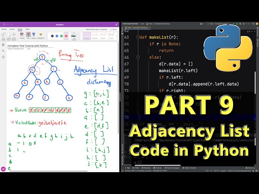Viewport: 259px width, 194px height.
Task: Open the notebooks navigation icon in OneNote sidebar
Action: [3, 45]
